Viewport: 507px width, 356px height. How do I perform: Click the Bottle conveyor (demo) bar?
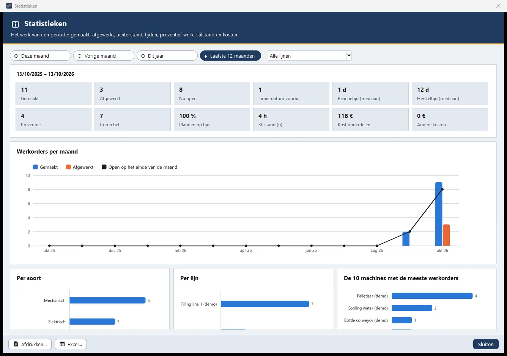[x=402, y=320]
